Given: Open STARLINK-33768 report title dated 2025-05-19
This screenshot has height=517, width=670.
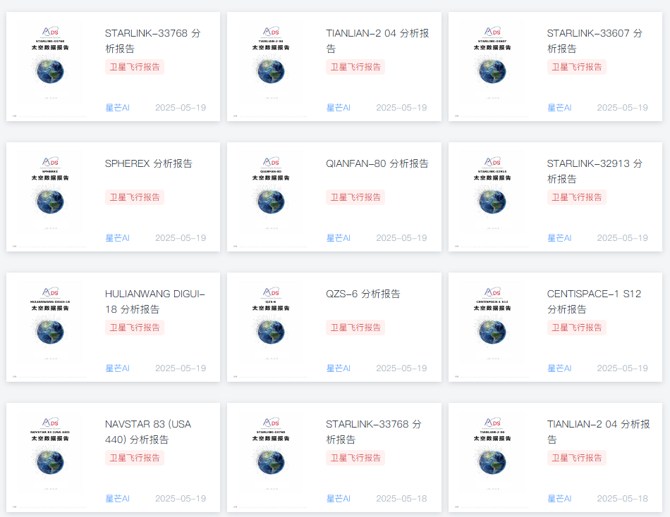Looking at the screenshot, I should pos(152,41).
